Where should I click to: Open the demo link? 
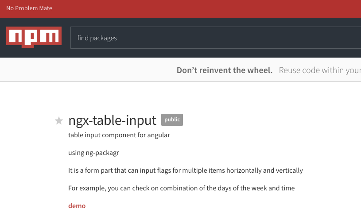77,206
